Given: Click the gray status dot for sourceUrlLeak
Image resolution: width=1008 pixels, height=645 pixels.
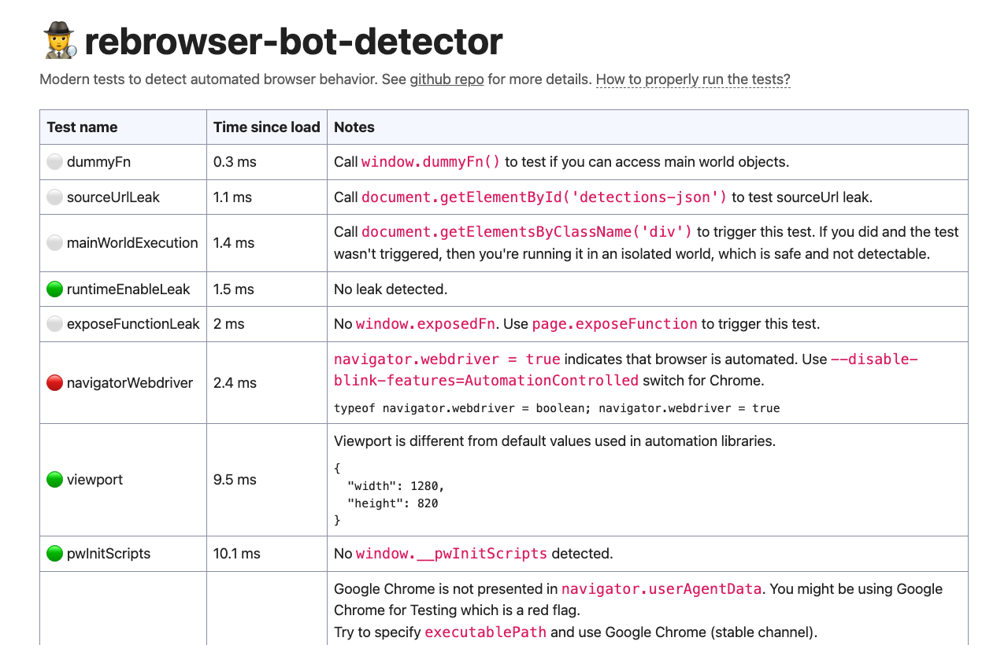Looking at the screenshot, I should click(x=54, y=197).
